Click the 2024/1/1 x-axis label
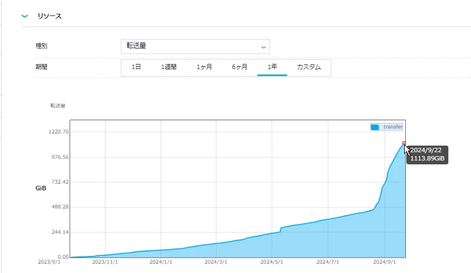Viewport: 471px width, 273px height. coord(161,263)
